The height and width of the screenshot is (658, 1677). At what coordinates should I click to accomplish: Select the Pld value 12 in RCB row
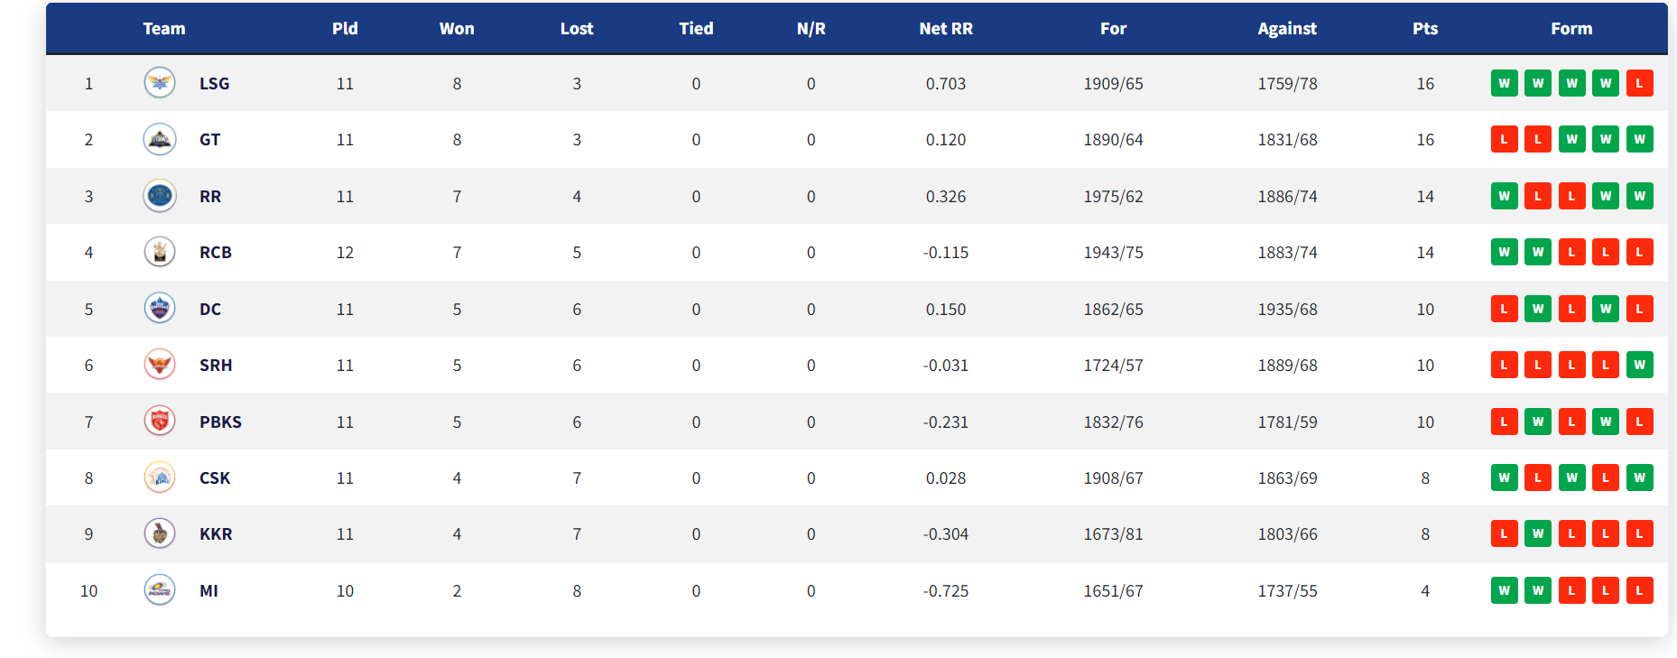pos(345,252)
